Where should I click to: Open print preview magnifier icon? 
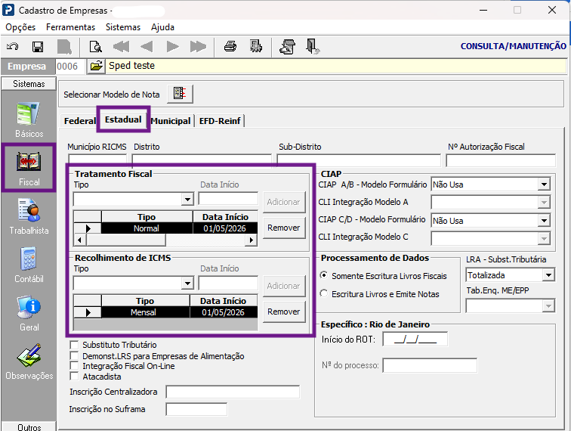click(96, 47)
